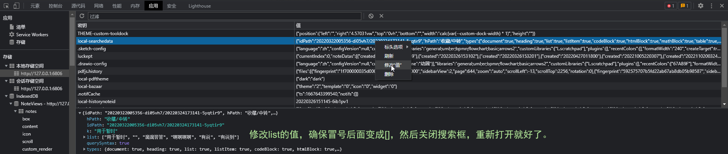
Task: Sort by the 密钥 column header
Action: click(185, 25)
